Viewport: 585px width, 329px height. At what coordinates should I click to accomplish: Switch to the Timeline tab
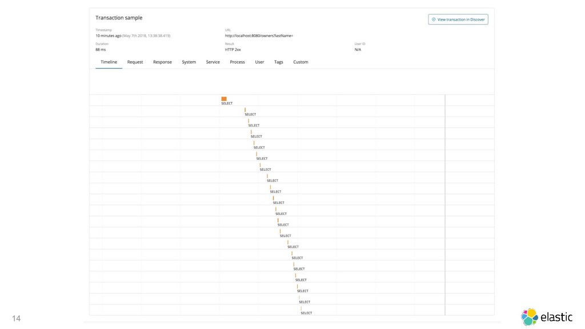coord(109,62)
